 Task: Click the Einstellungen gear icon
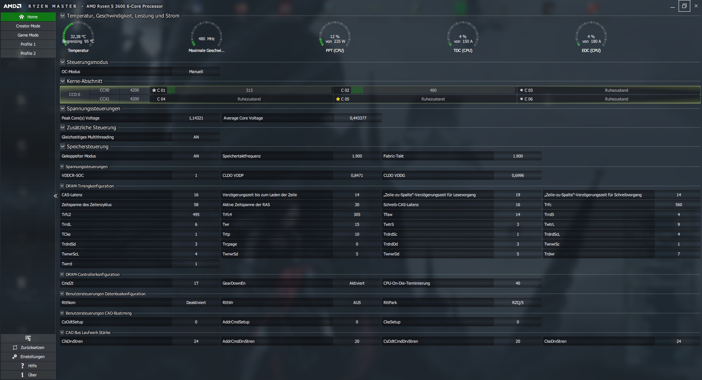(x=15, y=357)
